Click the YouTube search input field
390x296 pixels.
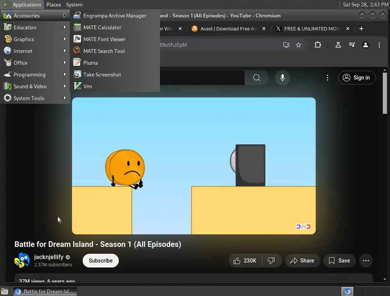click(202, 78)
